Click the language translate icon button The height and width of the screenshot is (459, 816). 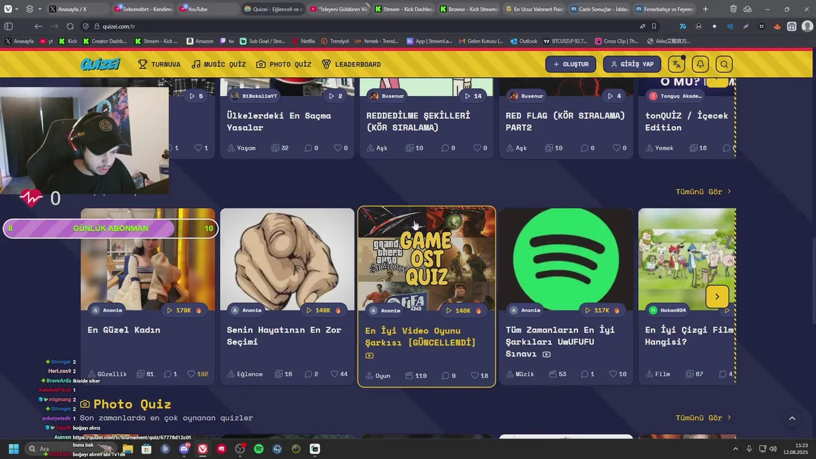click(676, 64)
